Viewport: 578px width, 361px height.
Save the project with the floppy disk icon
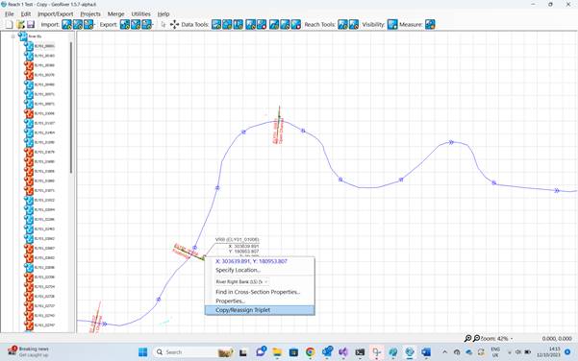[31, 25]
